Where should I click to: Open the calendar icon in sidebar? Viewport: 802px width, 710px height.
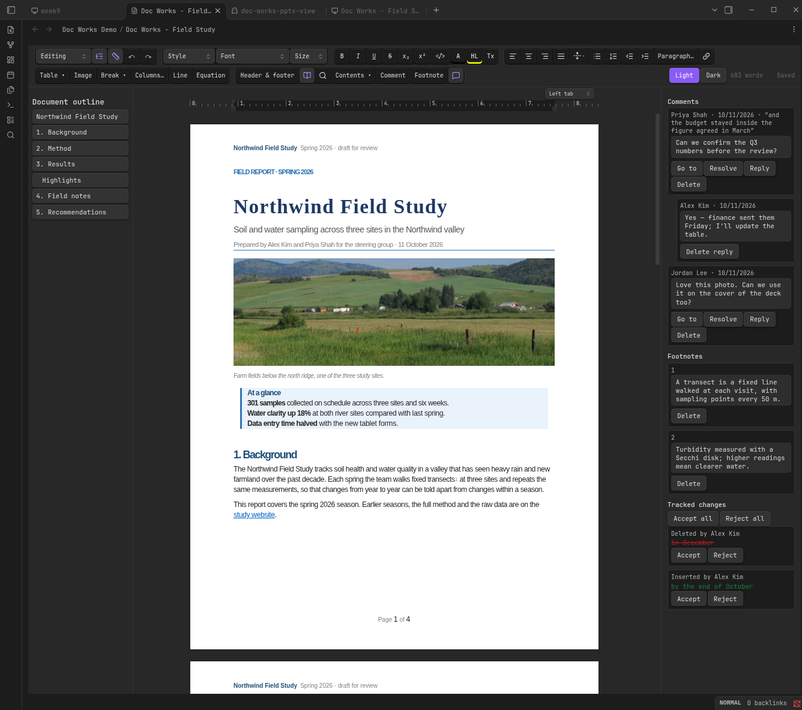tap(11, 75)
